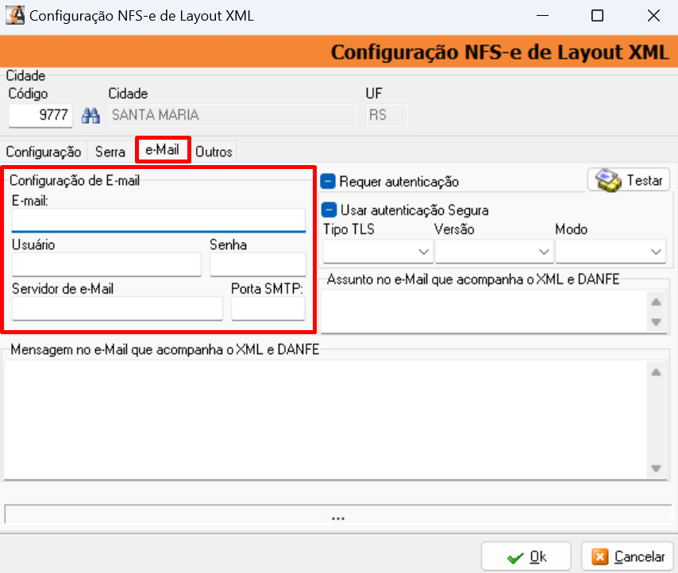
Task: Toggle the Requer autenticação checkbox
Action: pyautogui.click(x=328, y=182)
